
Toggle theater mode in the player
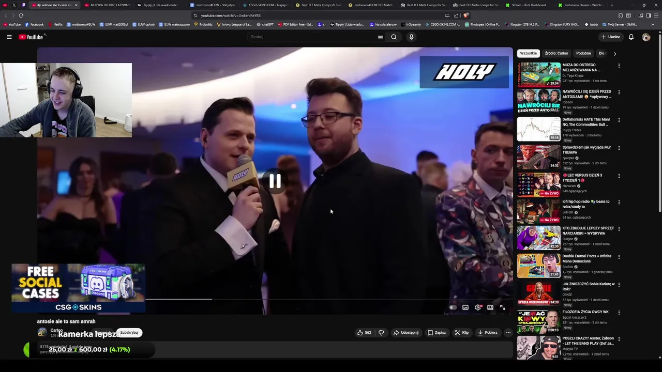pos(490,307)
